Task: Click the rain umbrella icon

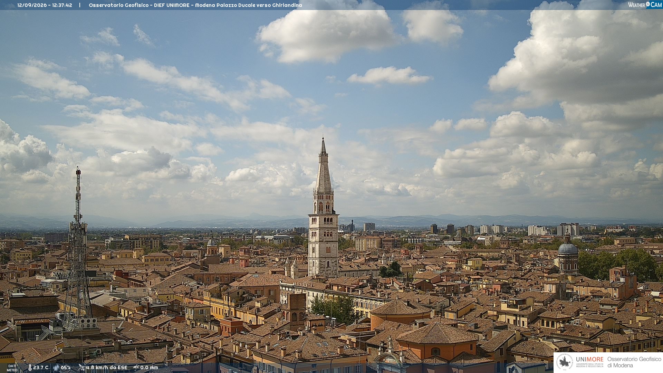Action: 136,368
